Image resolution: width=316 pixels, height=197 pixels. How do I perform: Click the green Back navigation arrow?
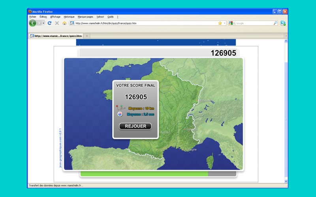32,23
